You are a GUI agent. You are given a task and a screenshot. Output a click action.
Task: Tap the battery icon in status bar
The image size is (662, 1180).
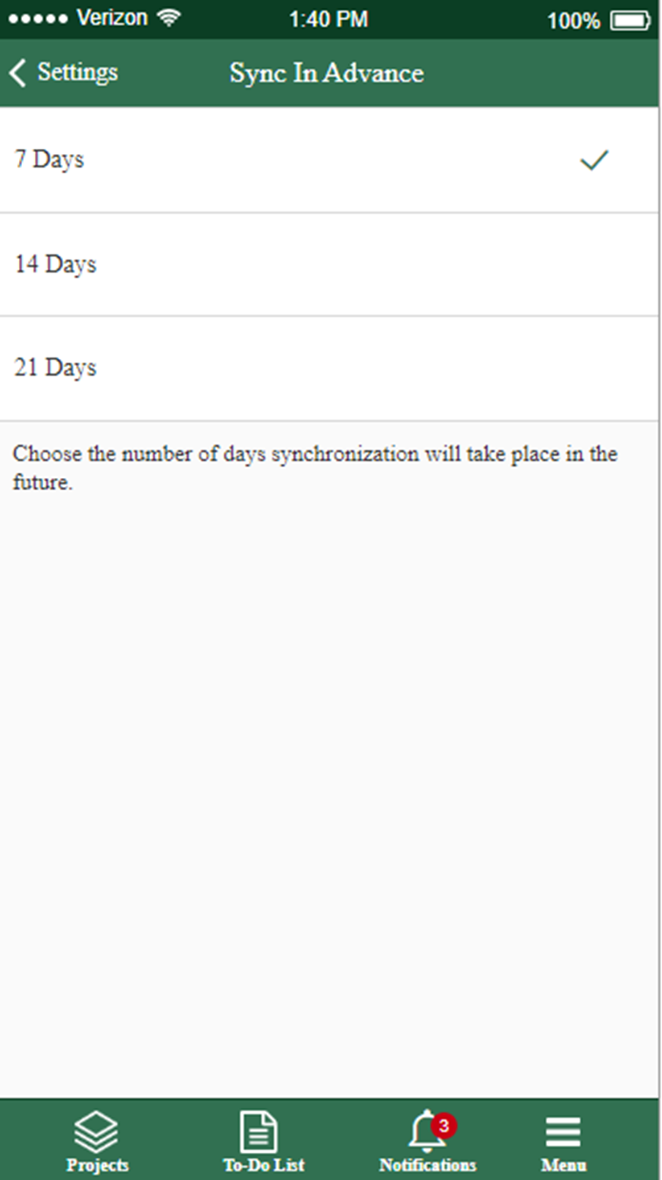tap(630, 21)
